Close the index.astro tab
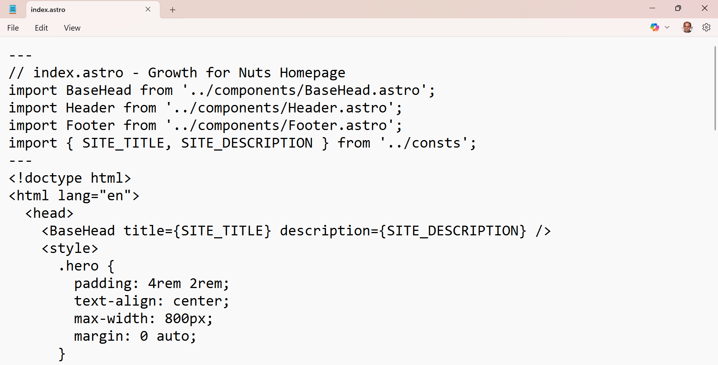This screenshot has width=718, height=365. pos(147,9)
